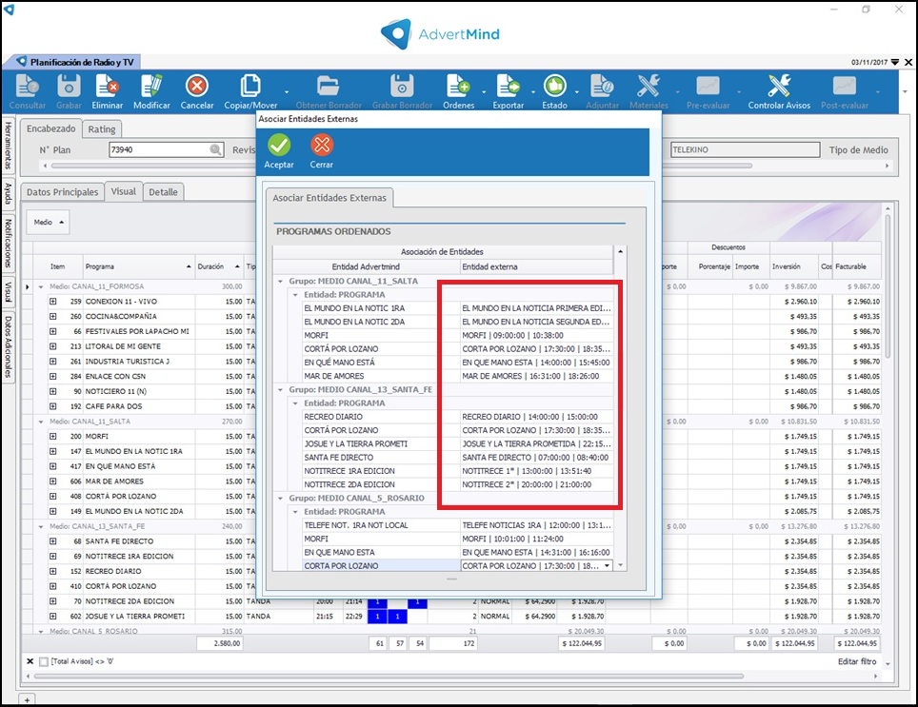Image resolution: width=918 pixels, height=707 pixels.
Task: Expand row 200 MORFI
Action: point(52,436)
